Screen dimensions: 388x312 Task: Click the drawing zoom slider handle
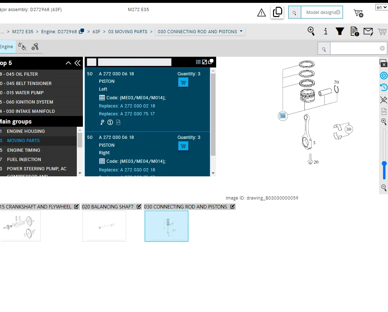click(384, 163)
